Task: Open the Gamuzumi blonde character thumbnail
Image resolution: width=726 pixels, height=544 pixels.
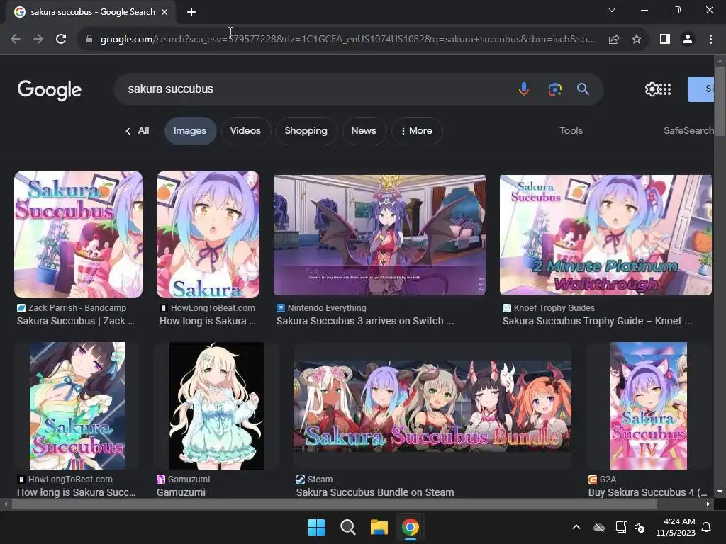Action: tap(216, 406)
